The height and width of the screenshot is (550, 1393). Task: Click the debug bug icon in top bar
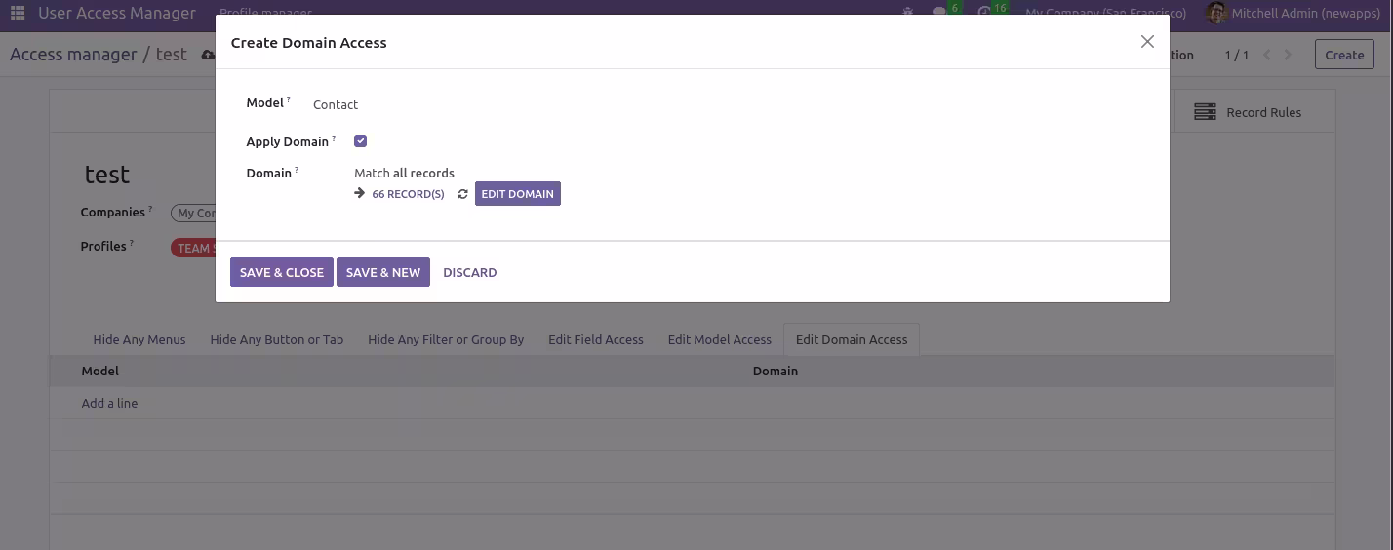point(908,13)
